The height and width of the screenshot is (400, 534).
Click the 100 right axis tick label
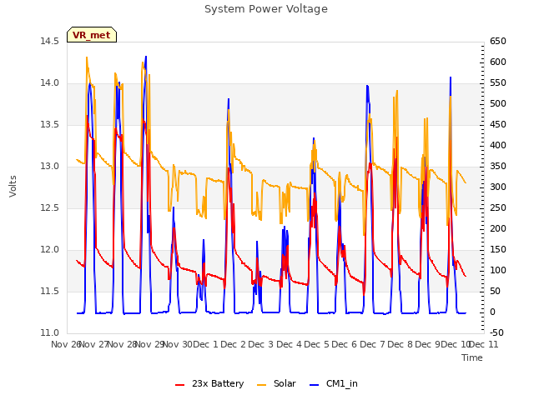coord(498,270)
